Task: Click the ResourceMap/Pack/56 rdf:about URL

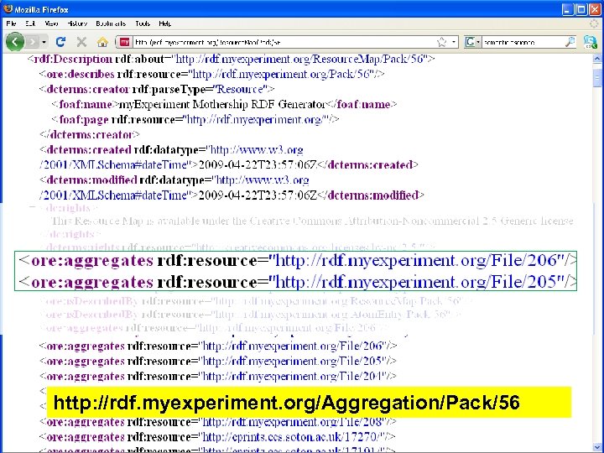Action: click(x=301, y=59)
